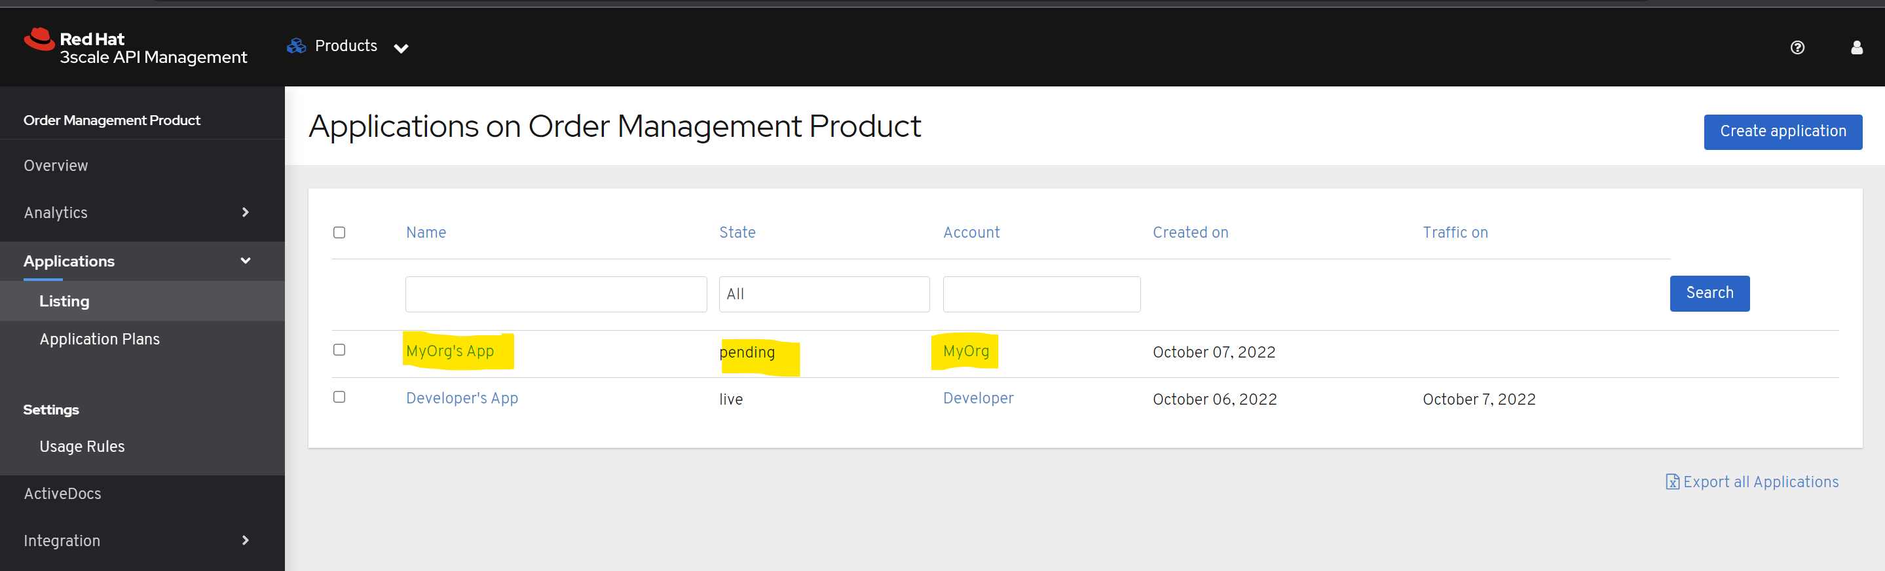Click the Create application button
The width and height of the screenshot is (1885, 571).
1782,132
